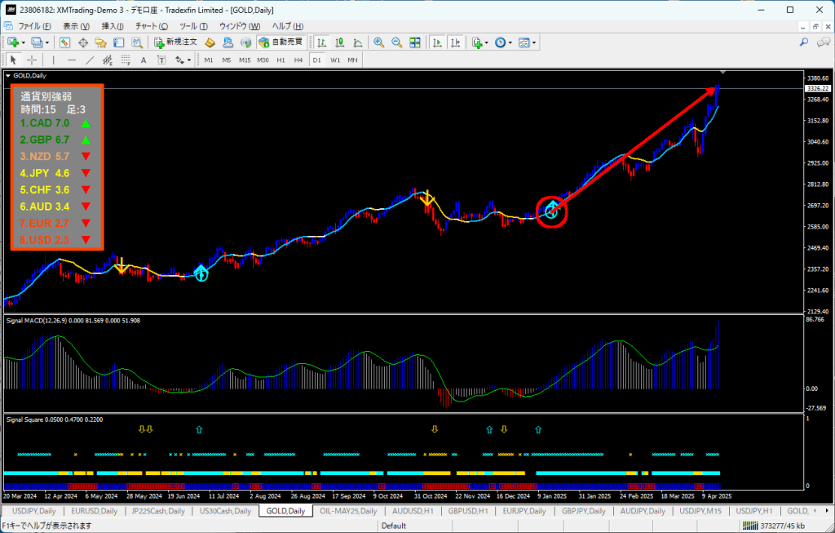Viewport: 835px width, 533px height.
Task: Switch to the OIL-MAY25,Daily chart tab
Action: [x=348, y=511]
